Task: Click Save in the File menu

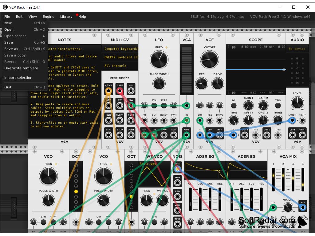Action: tap(25, 42)
